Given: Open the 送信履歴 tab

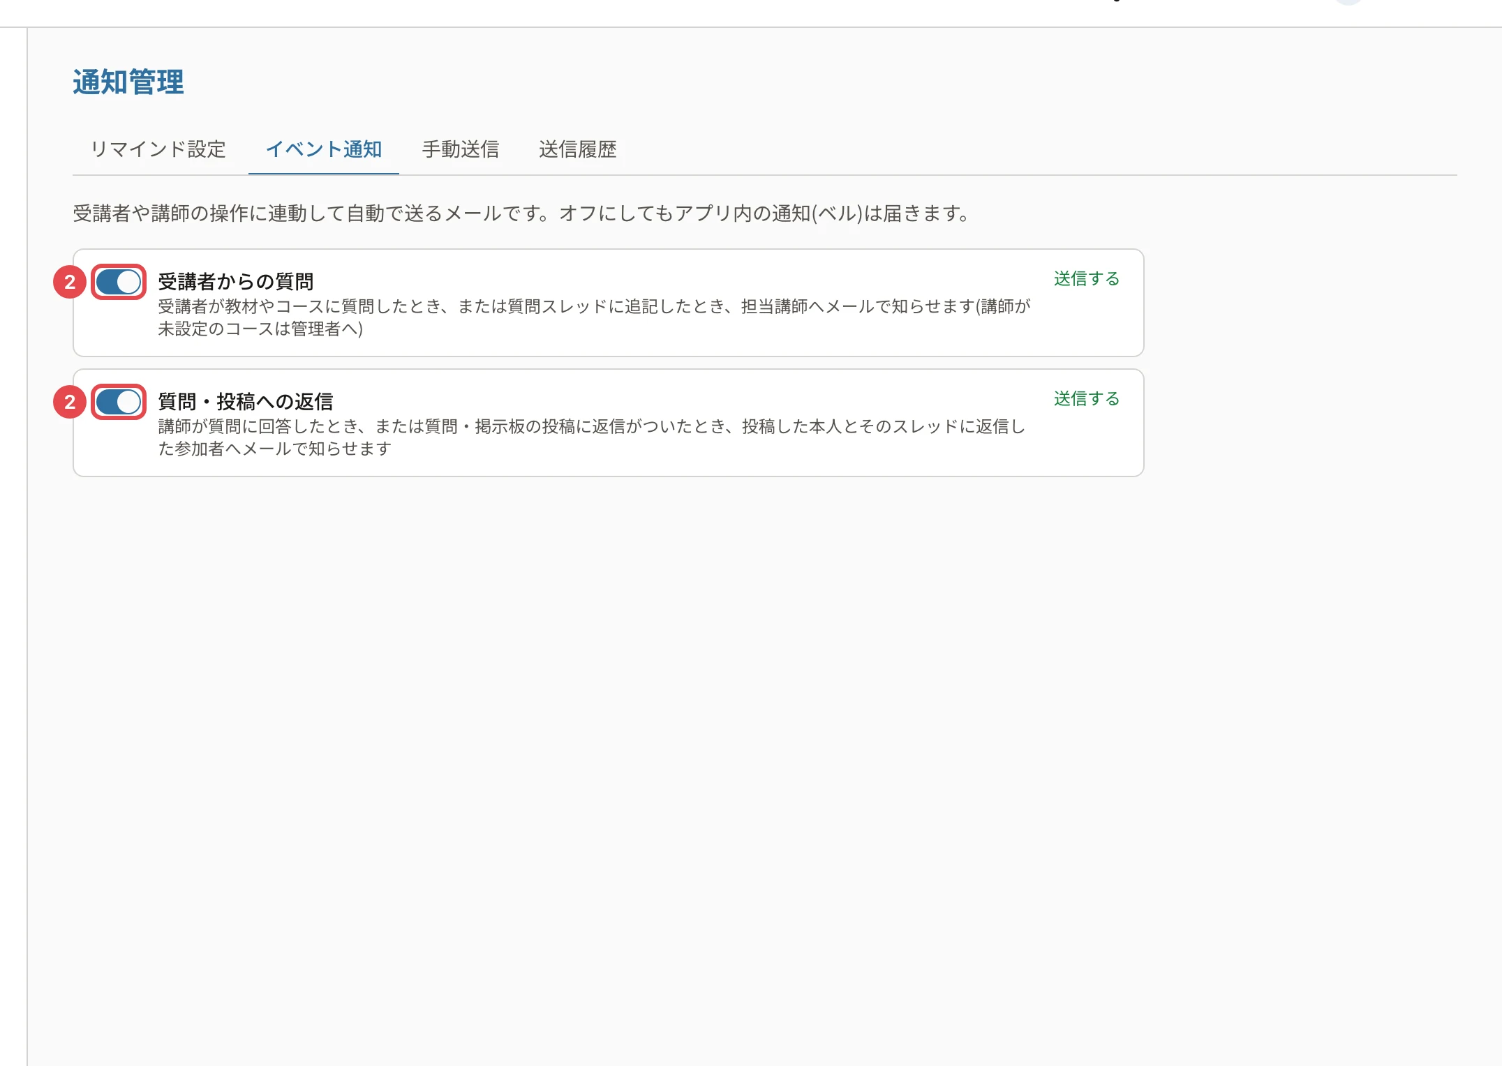Looking at the screenshot, I should 578,149.
